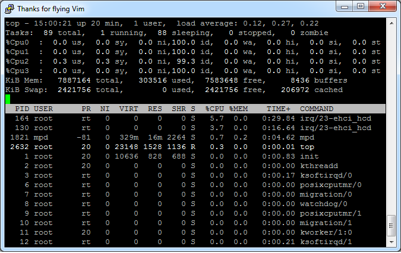Click the migration/1 command name
401x253 pixels.
(x=326, y=223)
